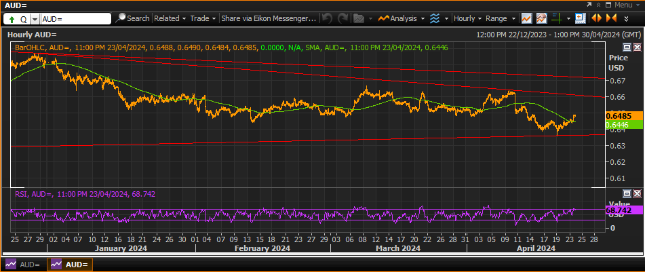
Task: Click the orange 0.6485 price tag
Action: click(x=625, y=116)
